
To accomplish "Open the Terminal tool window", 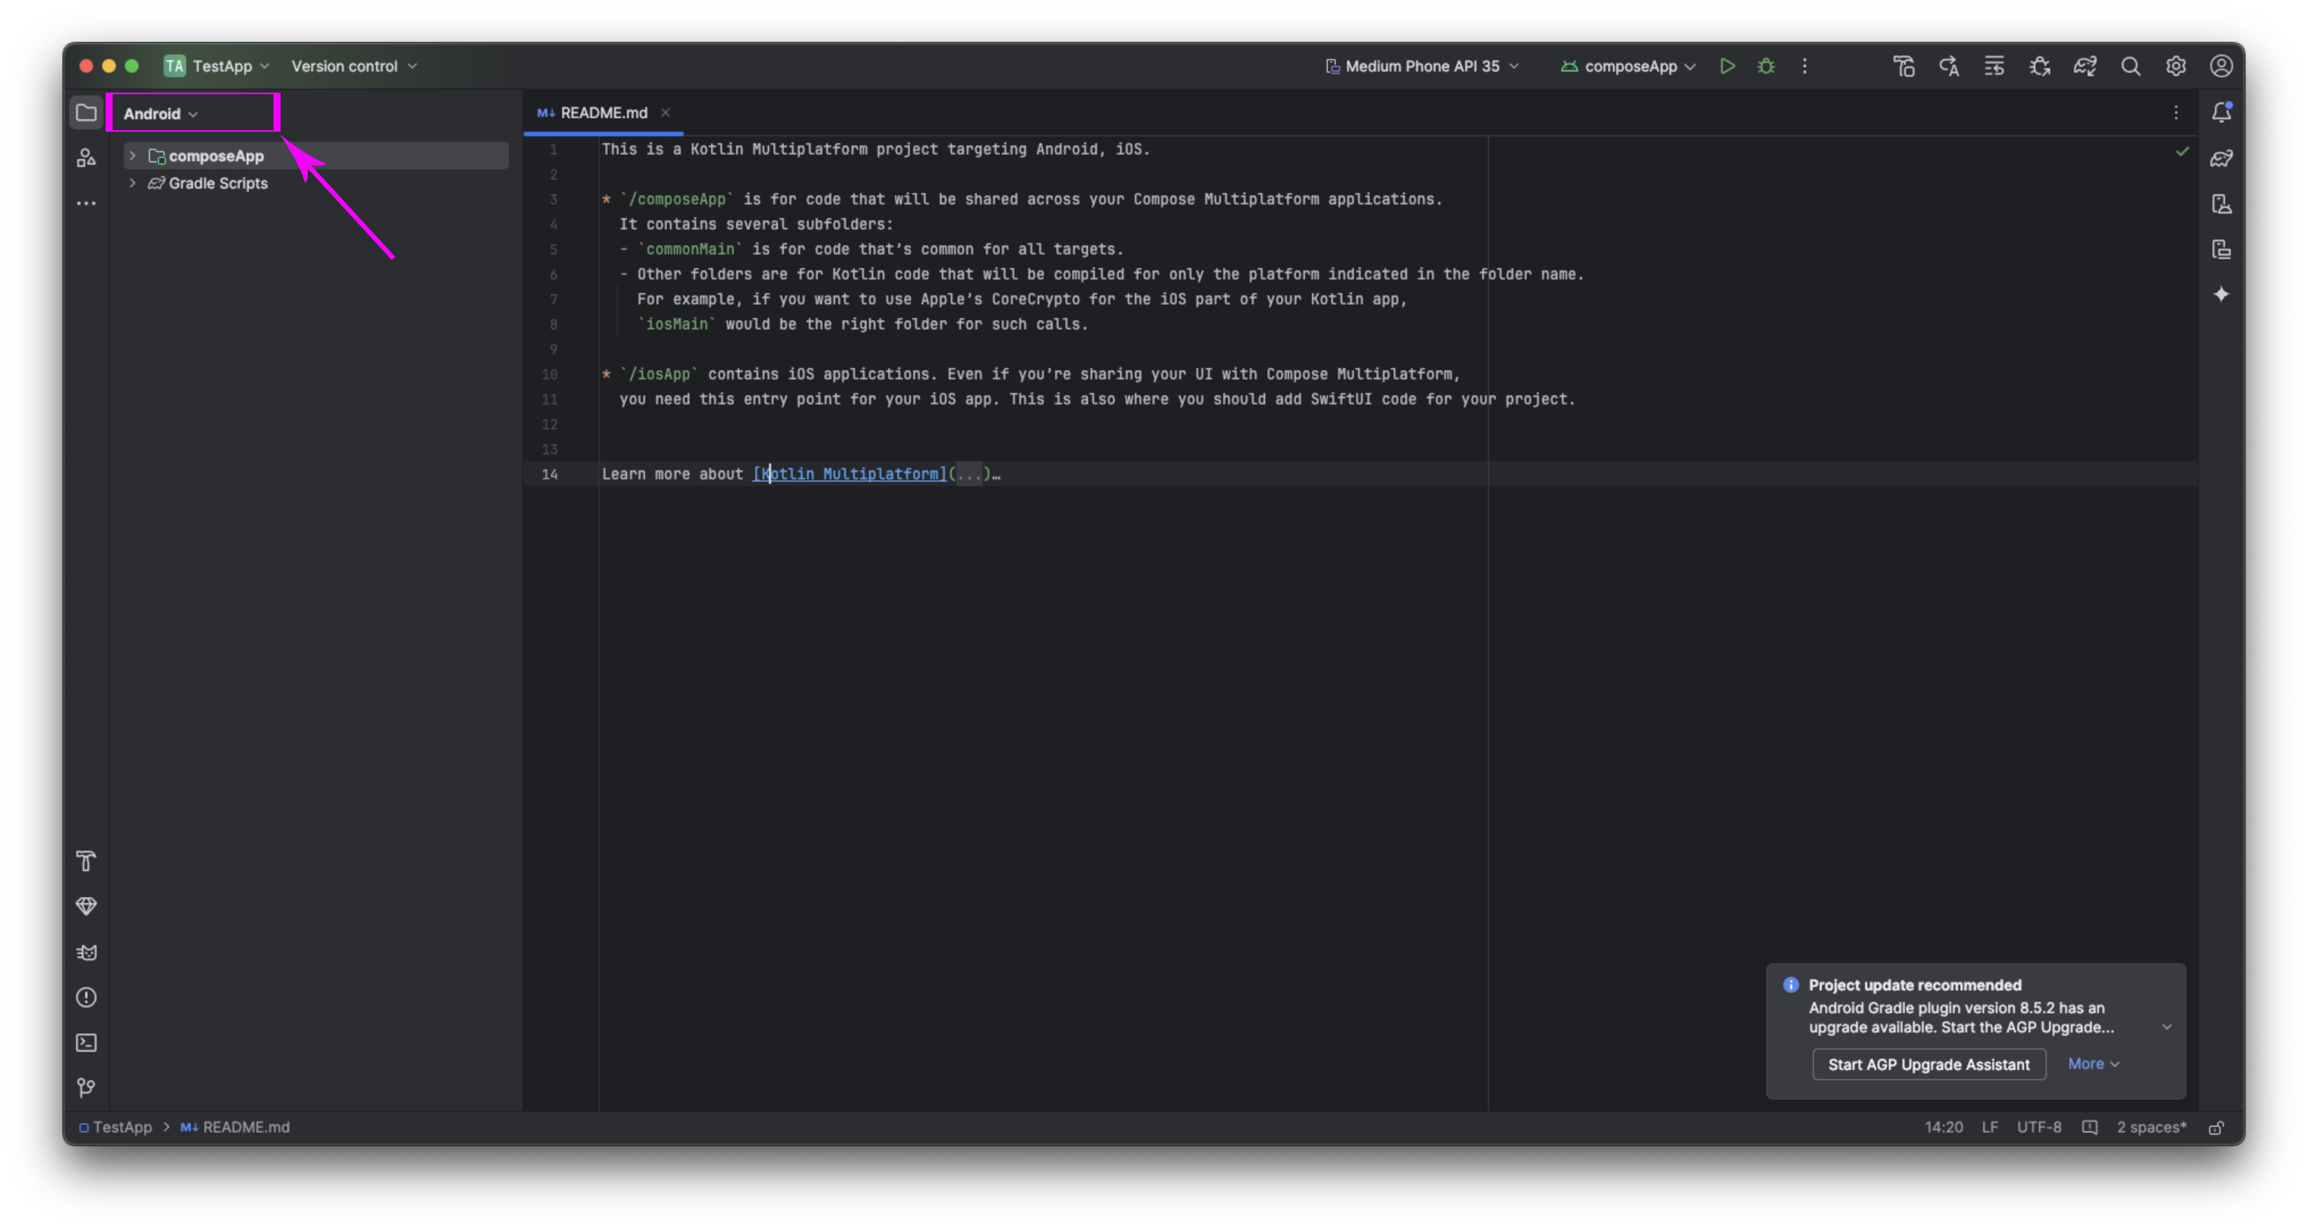I will pos(86,1043).
